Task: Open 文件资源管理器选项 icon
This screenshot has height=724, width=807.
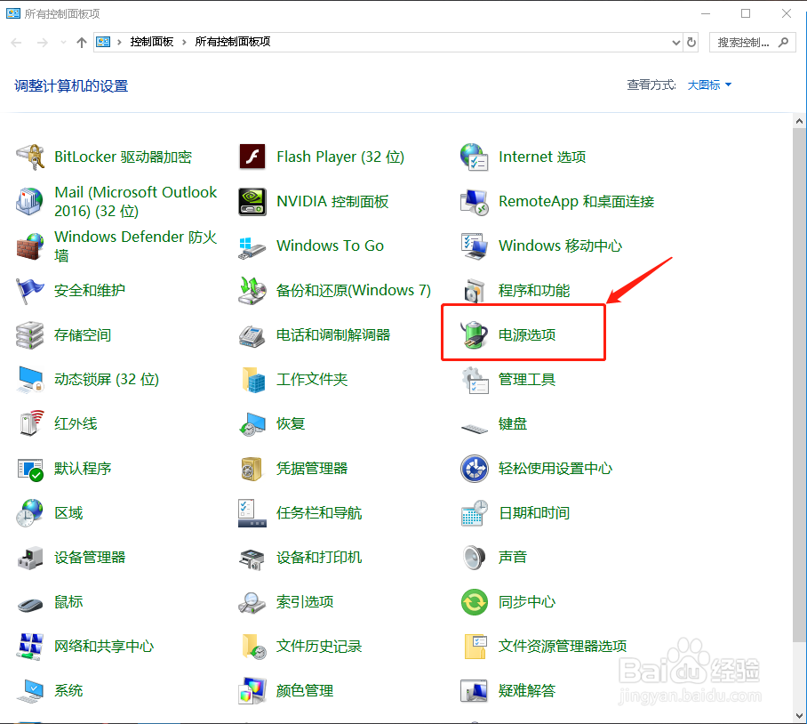Action: (475, 647)
